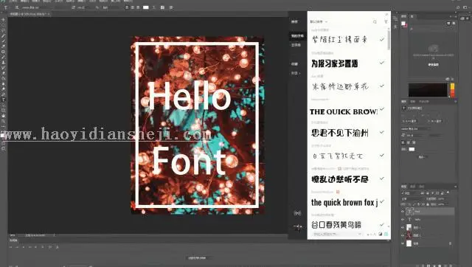Open the filter funnel in font panel
The width and height of the screenshot is (472, 267).
pos(386,21)
